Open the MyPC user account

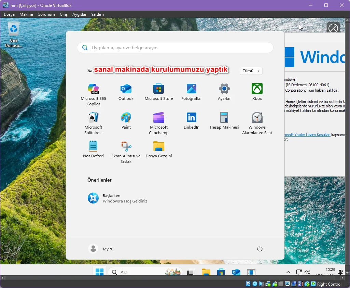click(x=101, y=249)
